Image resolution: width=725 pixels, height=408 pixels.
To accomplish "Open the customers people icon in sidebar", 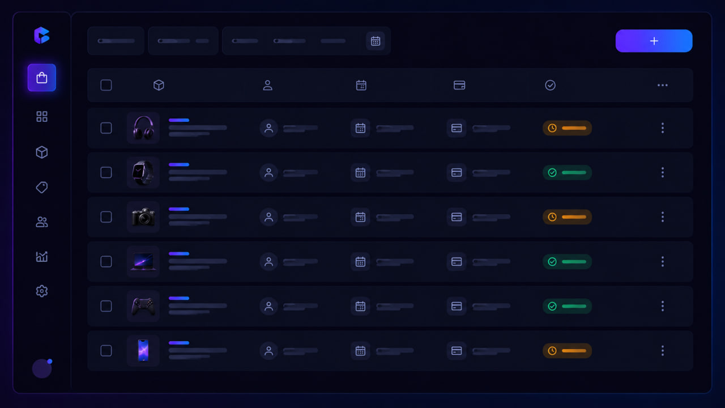I will pyautogui.click(x=42, y=222).
